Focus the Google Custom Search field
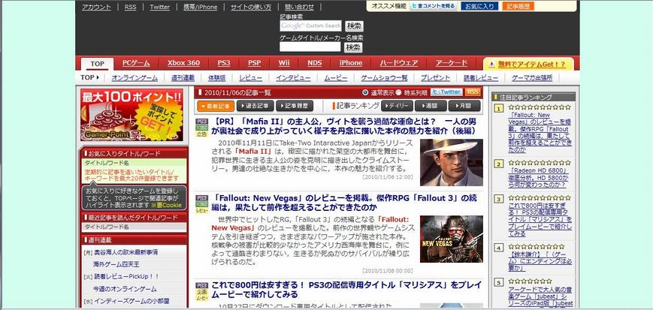Image resolution: width=653 pixels, height=310 pixels. [310, 26]
